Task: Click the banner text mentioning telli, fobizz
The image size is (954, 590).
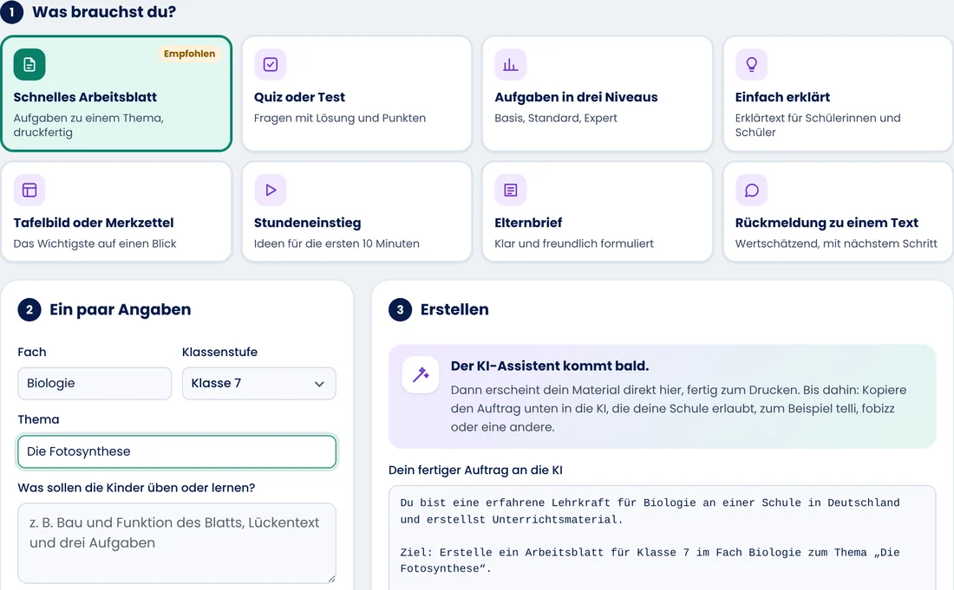Action: click(x=678, y=408)
